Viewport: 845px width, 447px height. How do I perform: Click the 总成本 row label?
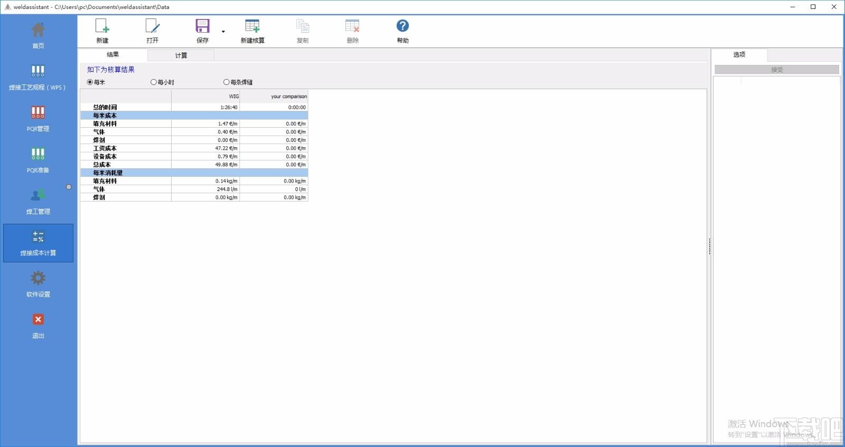click(102, 165)
